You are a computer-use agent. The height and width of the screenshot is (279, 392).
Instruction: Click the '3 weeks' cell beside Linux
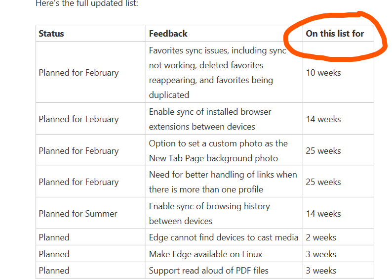click(321, 254)
